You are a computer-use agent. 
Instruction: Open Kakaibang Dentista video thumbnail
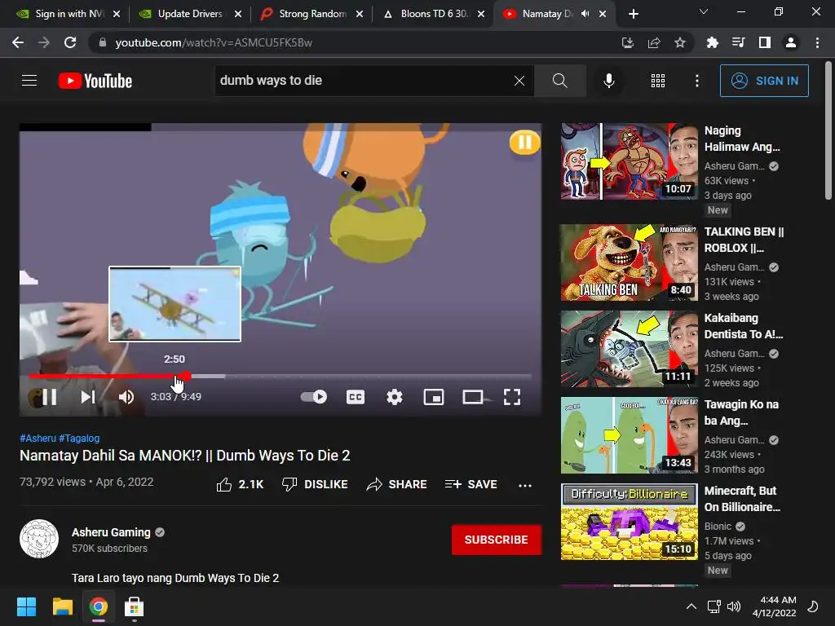(x=629, y=349)
